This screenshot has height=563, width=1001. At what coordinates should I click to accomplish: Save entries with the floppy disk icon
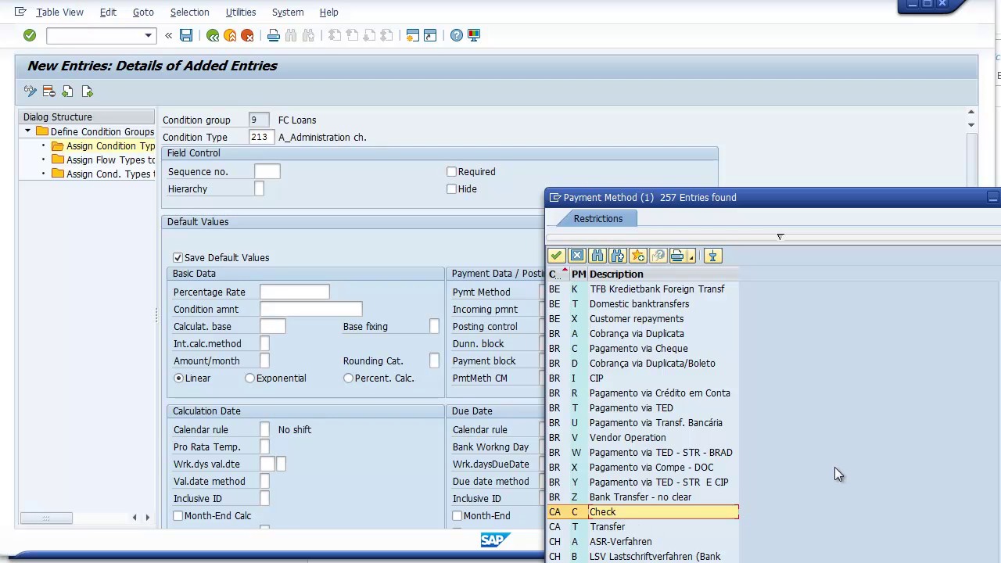pyautogui.click(x=186, y=35)
